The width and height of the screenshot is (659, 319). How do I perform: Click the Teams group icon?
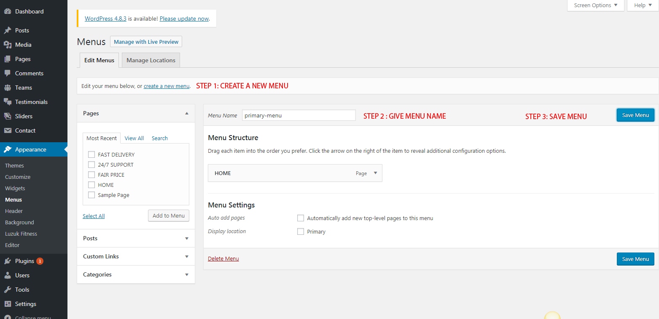click(x=8, y=88)
